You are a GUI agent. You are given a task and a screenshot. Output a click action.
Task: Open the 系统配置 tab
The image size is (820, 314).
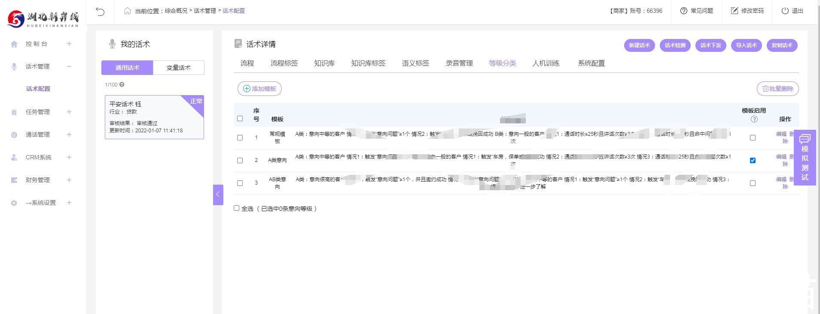tap(591, 63)
